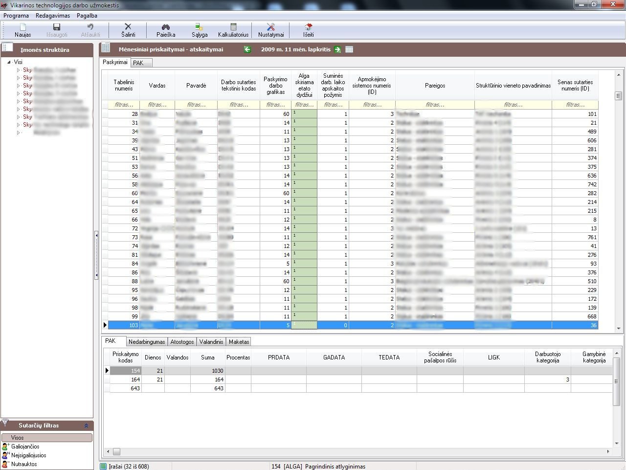Image resolution: width=626 pixels, height=470 pixels.
Task: Click the Šalinti delete icon
Action: [x=128, y=30]
